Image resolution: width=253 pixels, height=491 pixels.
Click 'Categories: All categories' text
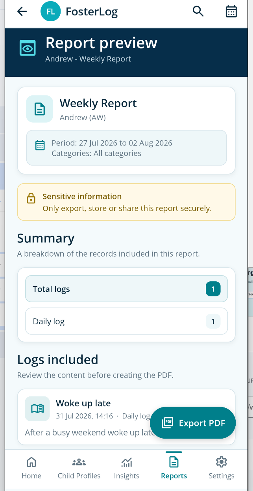pyautogui.click(x=96, y=153)
